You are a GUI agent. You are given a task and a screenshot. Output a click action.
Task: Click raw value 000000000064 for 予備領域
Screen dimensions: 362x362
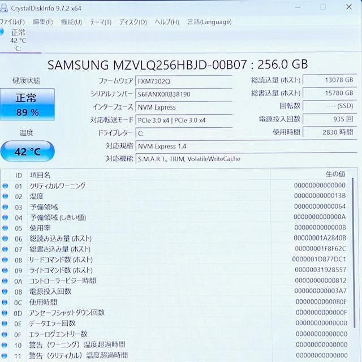point(320,206)
